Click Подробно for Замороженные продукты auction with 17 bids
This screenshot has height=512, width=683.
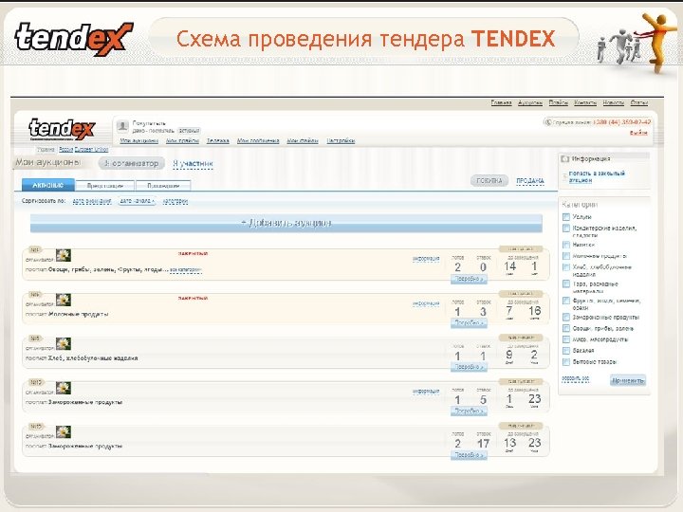[469, 455]
